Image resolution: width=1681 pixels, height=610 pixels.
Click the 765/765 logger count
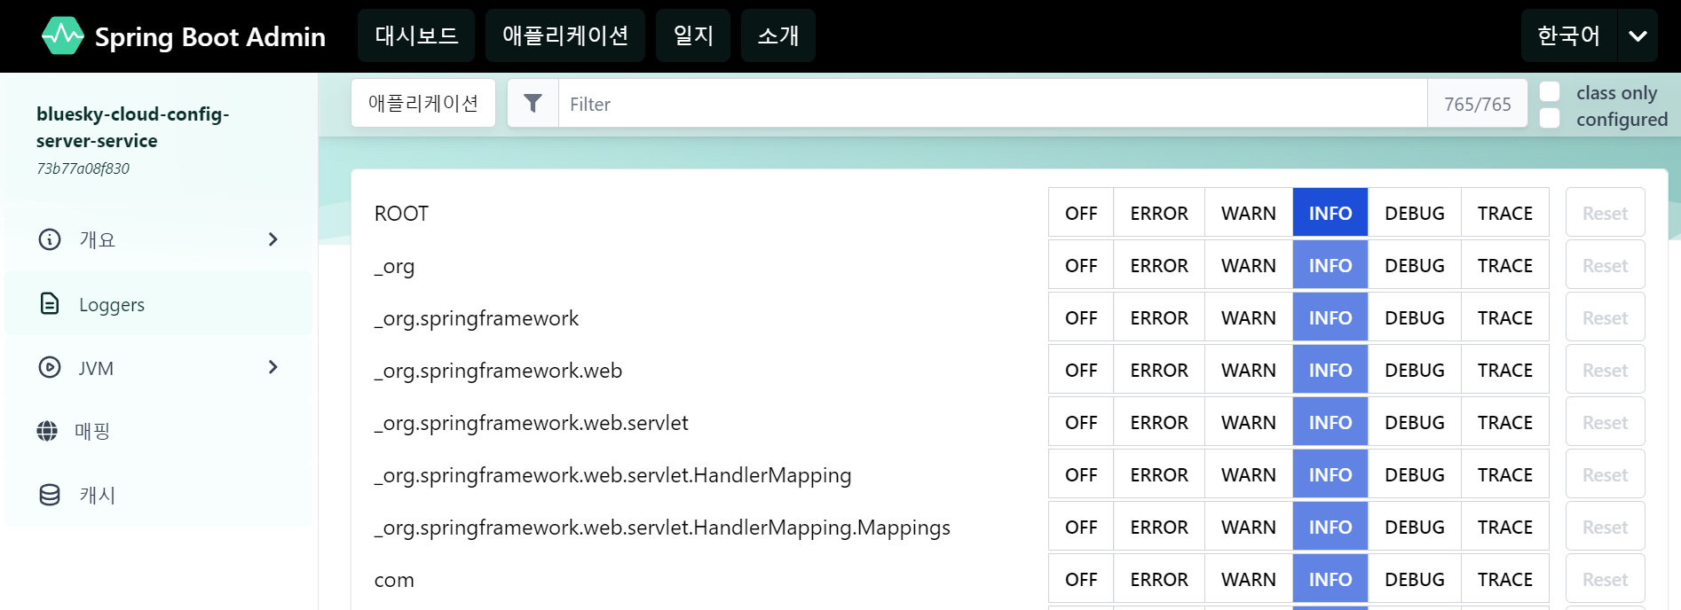(x=1477, y=104)
